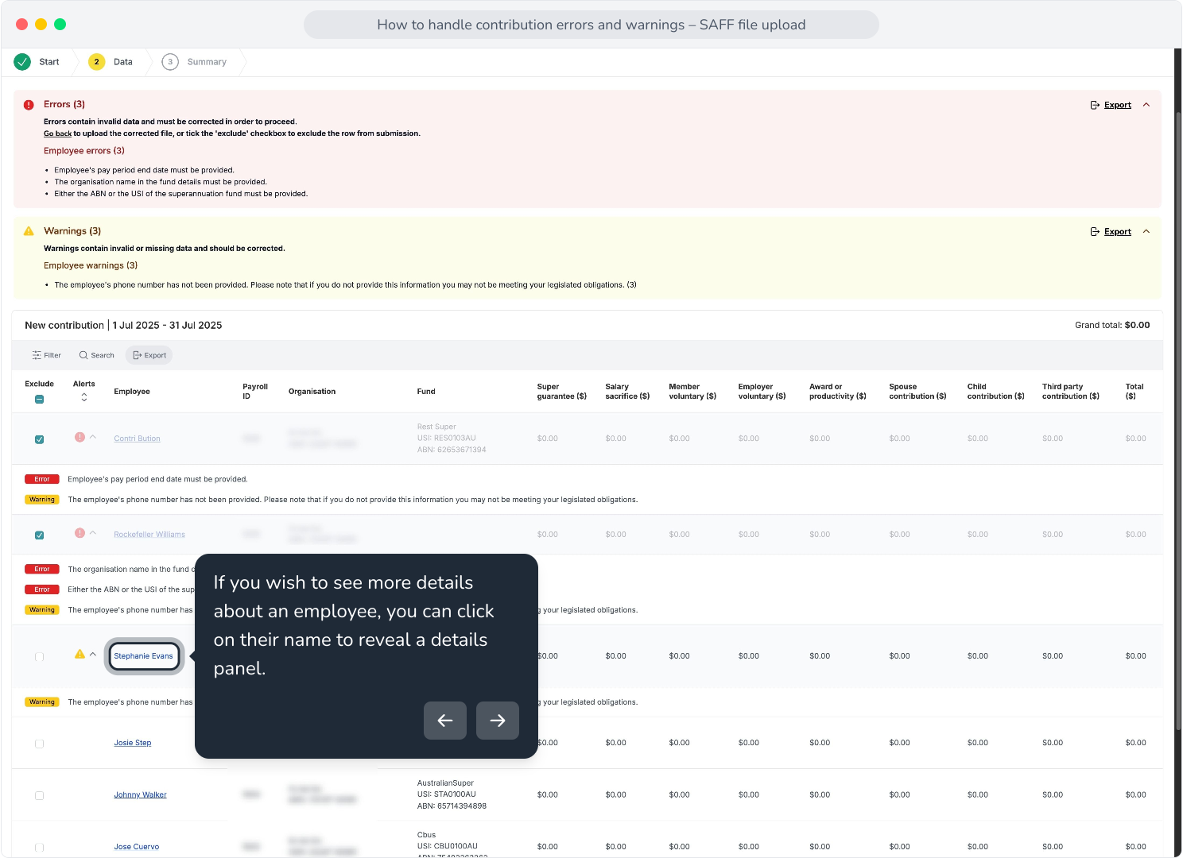Open Johnny Walker employee details
Viewport: 1183px width, 858px height.
pyautogui.click(x=140, y=794)
